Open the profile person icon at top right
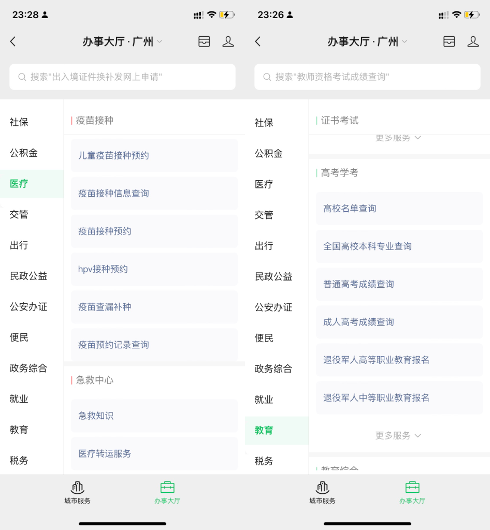The width and height of the screenshot is (490, 530). click(x=228, y=41)
